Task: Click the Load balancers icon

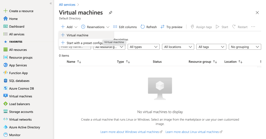Action: [x=5, y=104]
